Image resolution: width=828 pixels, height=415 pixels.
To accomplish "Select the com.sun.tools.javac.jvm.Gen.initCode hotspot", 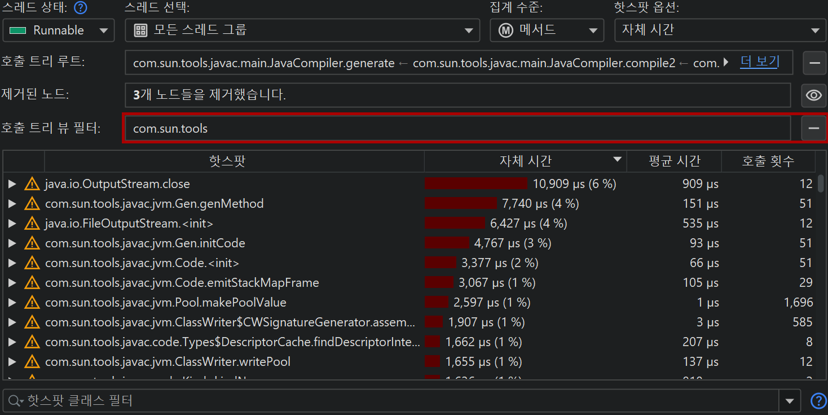I will coord(145,243).
